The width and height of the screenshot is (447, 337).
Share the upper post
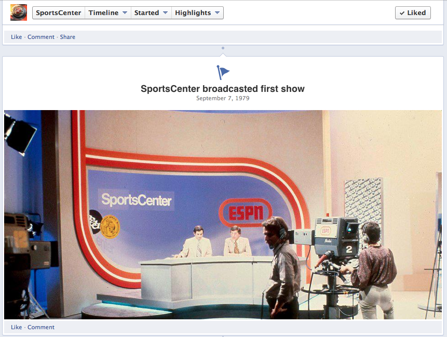coord(67,37)
